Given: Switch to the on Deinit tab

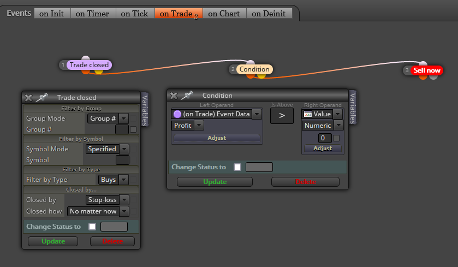Looking at the screenshot, I should pyautogui.click(x=269, y=14).
